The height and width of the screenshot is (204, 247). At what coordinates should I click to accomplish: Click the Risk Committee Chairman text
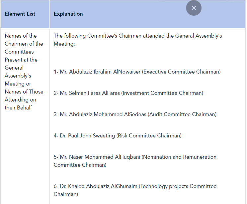click(149, 136)
